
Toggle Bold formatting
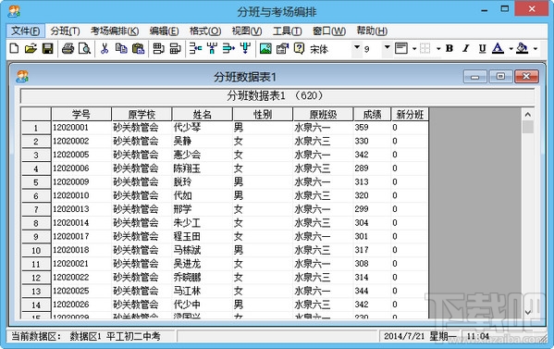coord(449,48)
